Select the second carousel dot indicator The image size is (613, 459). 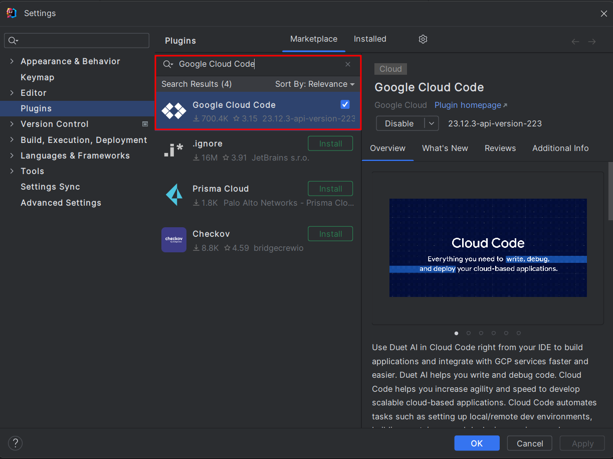pos(469,333)
